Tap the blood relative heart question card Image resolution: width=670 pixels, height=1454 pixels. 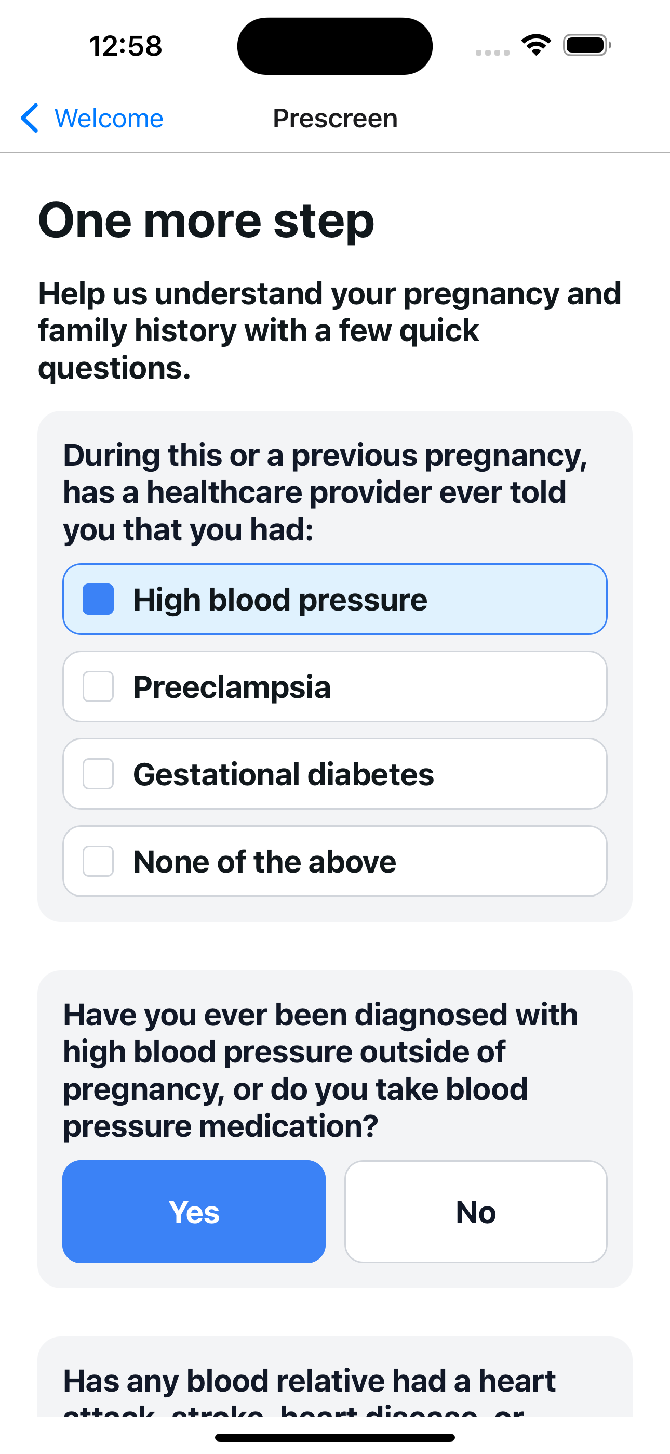pos(335,1376)
